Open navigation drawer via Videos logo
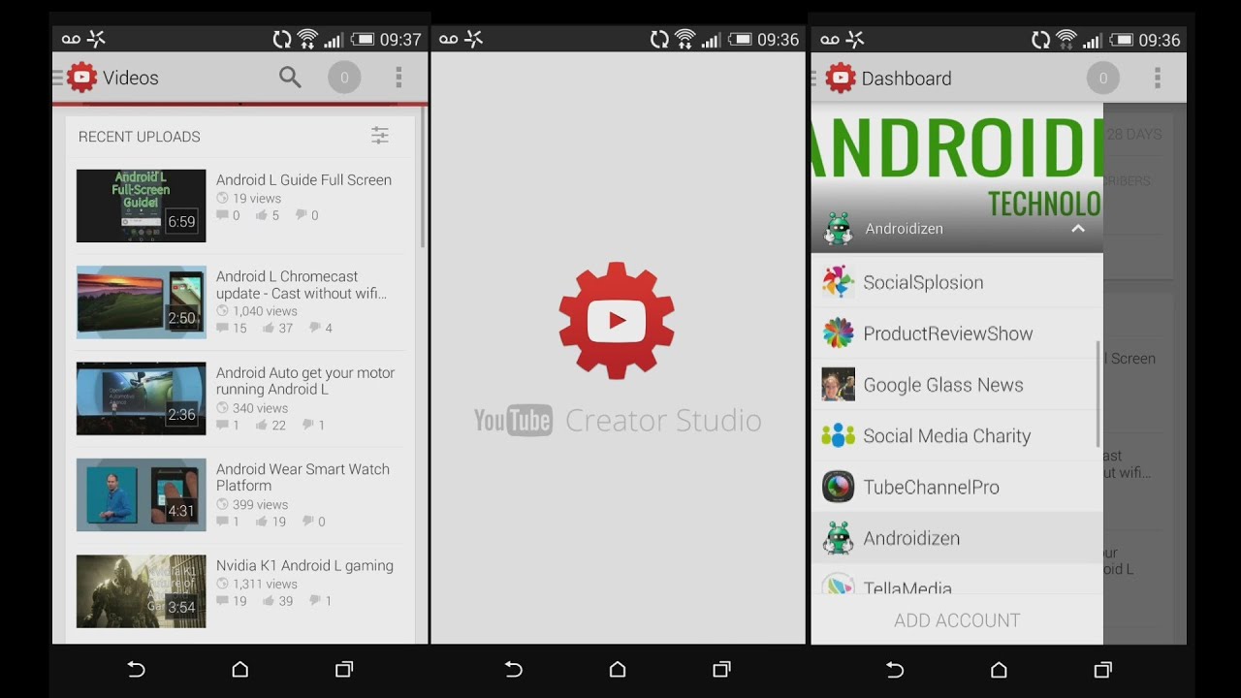 pyautogui.click(x=81, y=78)
